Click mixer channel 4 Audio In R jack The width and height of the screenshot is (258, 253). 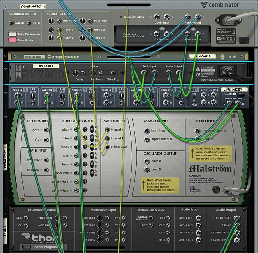pyautogui.click(x=106, y=103)
